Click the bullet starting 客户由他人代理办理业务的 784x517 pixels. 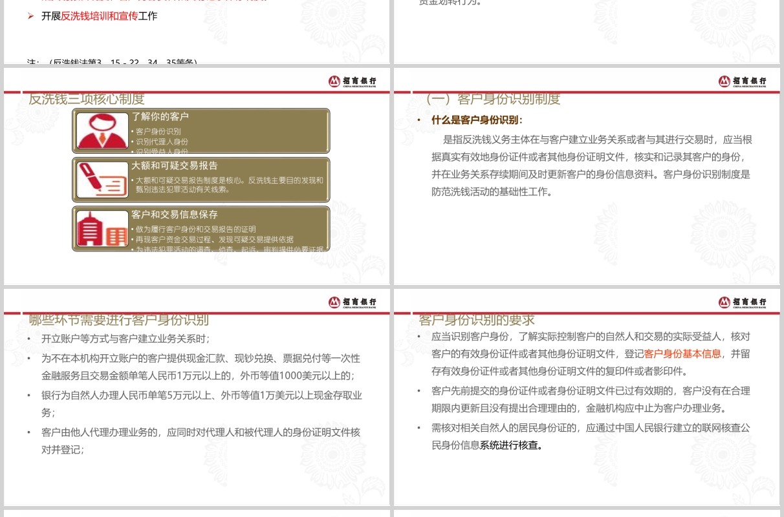coord(201,432)
